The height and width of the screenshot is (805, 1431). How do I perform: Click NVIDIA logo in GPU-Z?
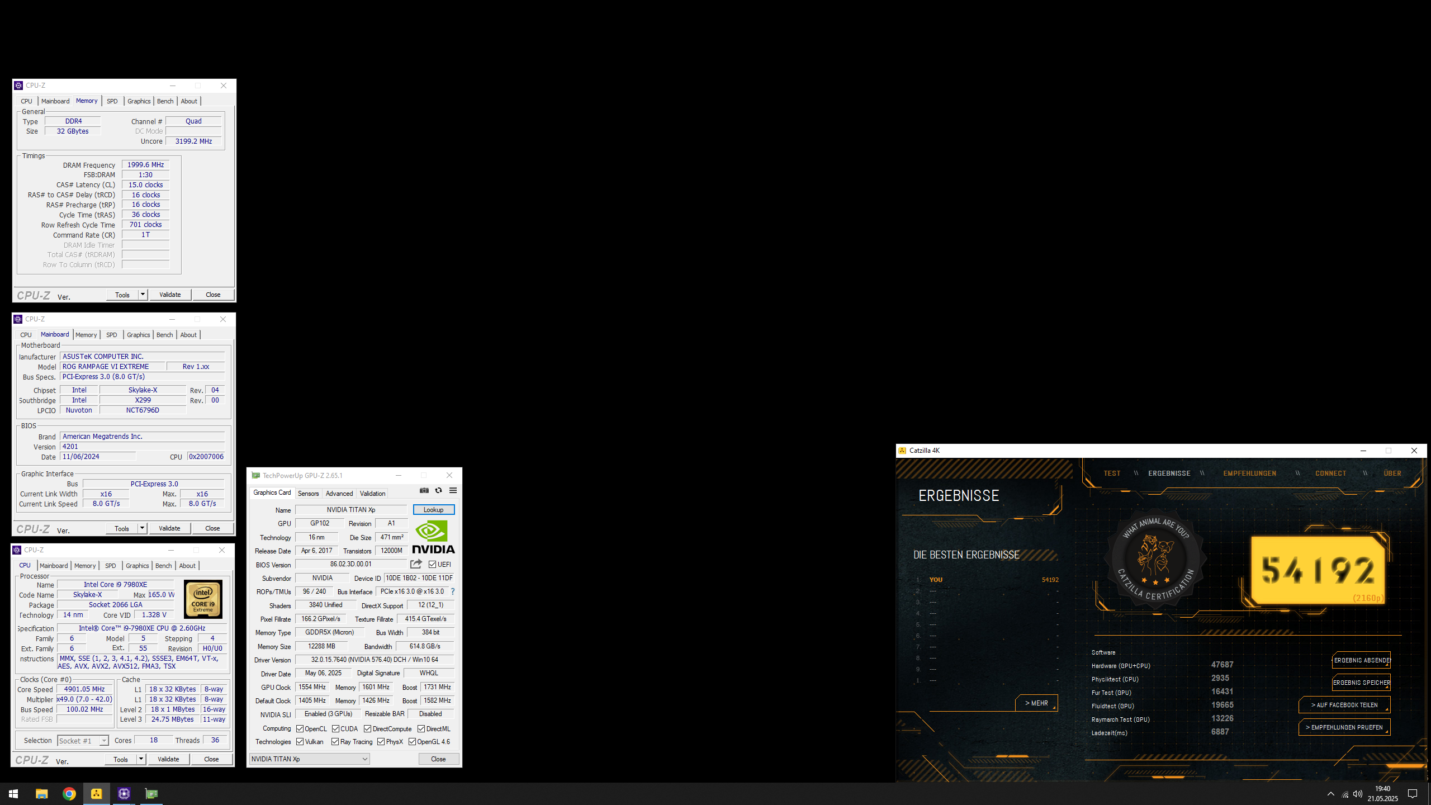coord(433,537)
